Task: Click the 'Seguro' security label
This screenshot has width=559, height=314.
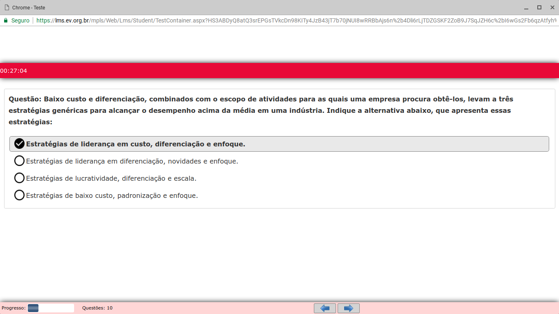Action: [20, 20]
